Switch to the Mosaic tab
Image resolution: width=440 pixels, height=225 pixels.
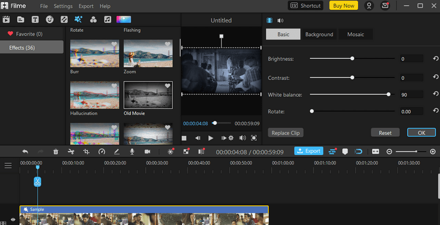[x=355, y=34]
